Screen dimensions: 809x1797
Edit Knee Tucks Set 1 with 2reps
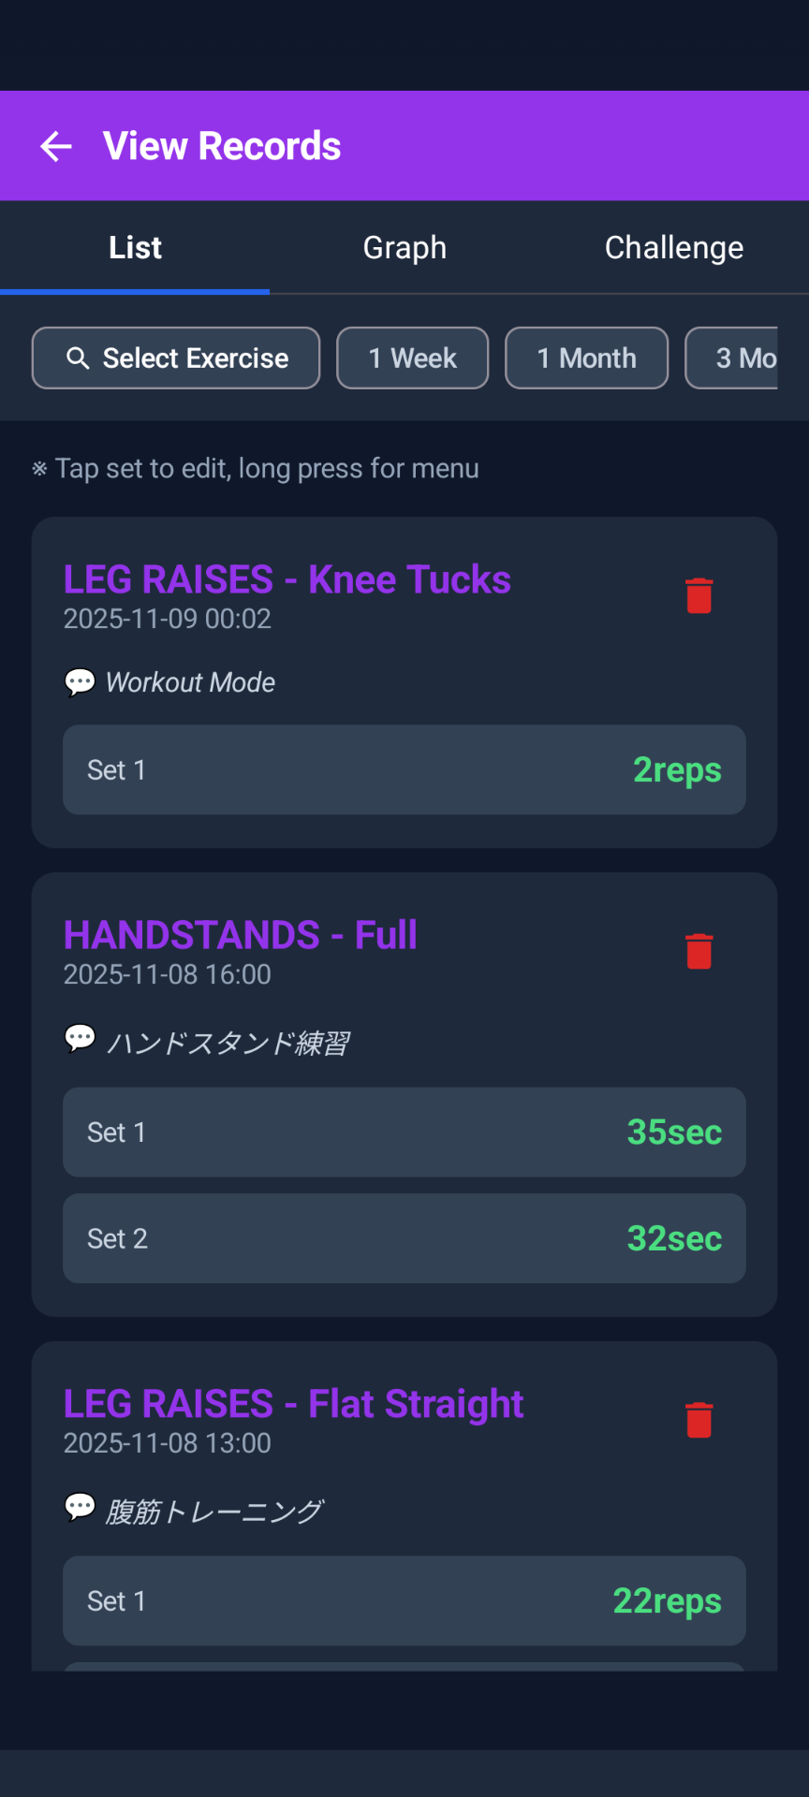pyautogui.click(x=404, y=770)
